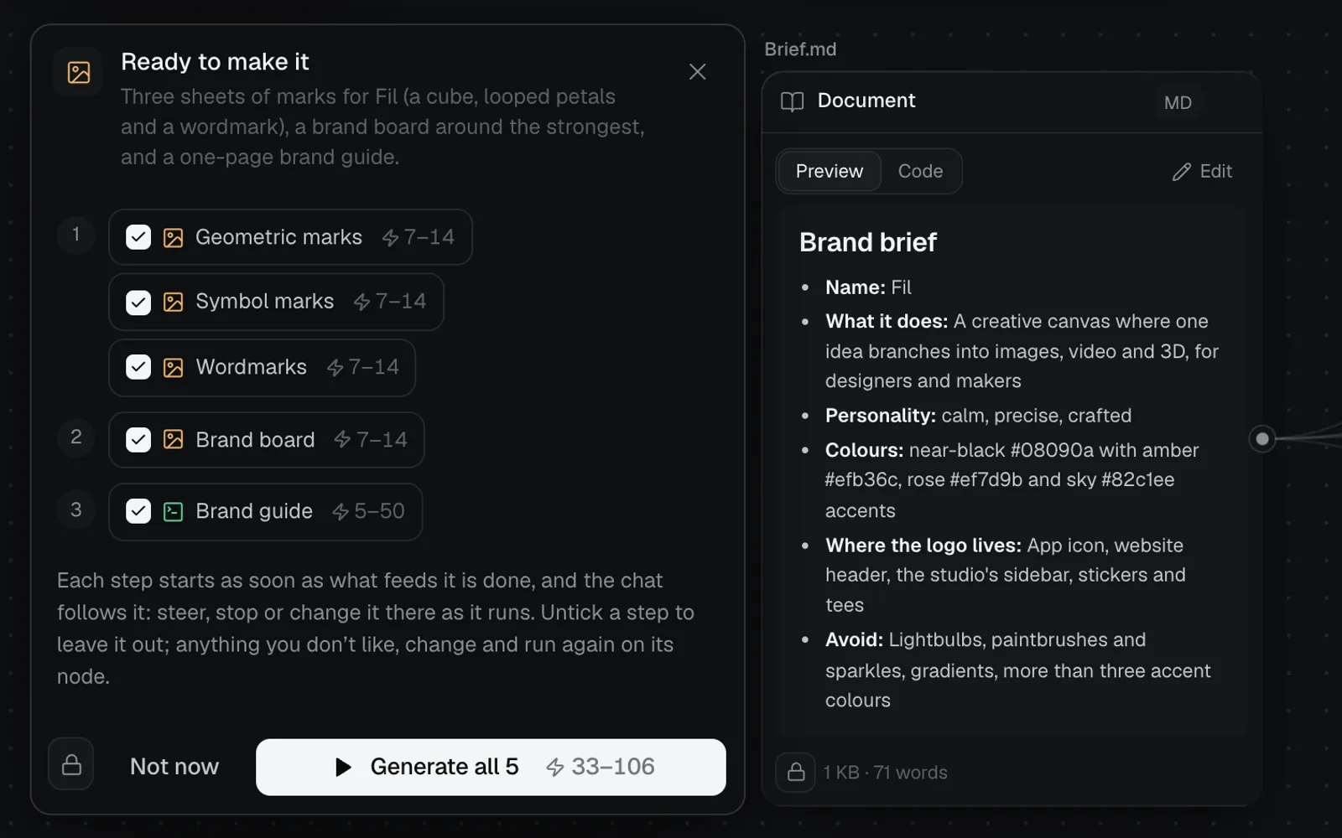Click the lightning credit icon beside Wordmarks
This screenshot has width=1342, height=838.
pos(335,368)
